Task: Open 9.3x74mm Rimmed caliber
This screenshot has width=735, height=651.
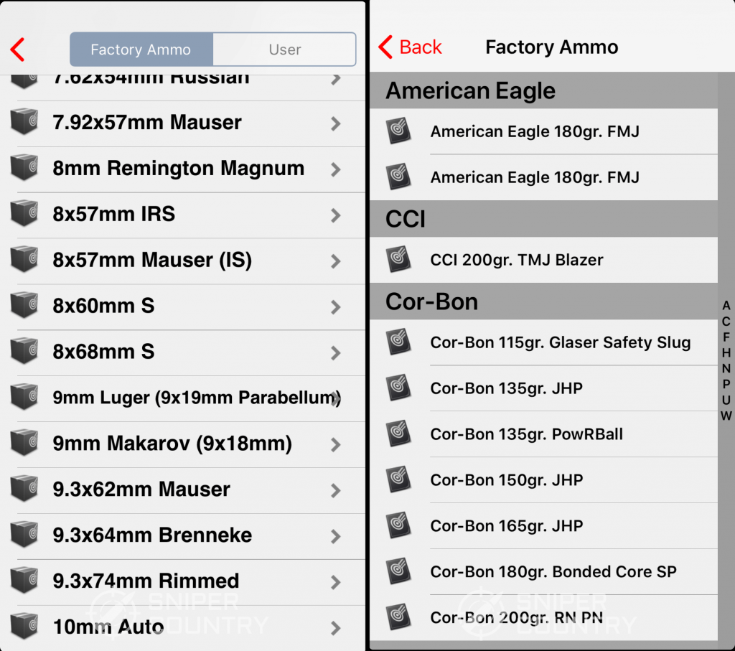Action: pyautogui.click(x=183, y=582)
